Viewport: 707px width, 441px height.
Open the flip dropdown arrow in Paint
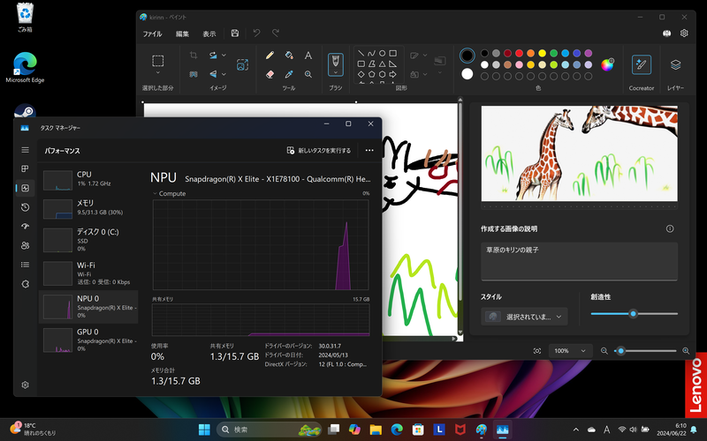[224, 74]
